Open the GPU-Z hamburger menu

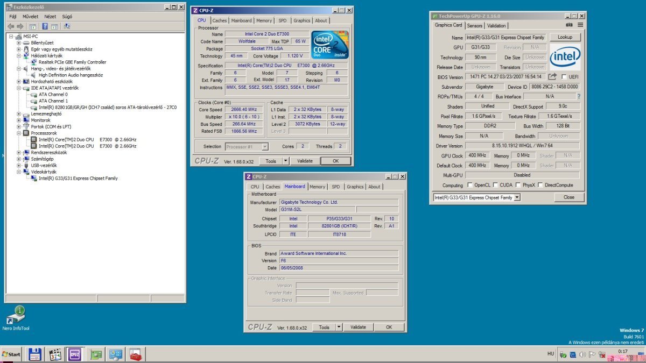click(580, 25)
